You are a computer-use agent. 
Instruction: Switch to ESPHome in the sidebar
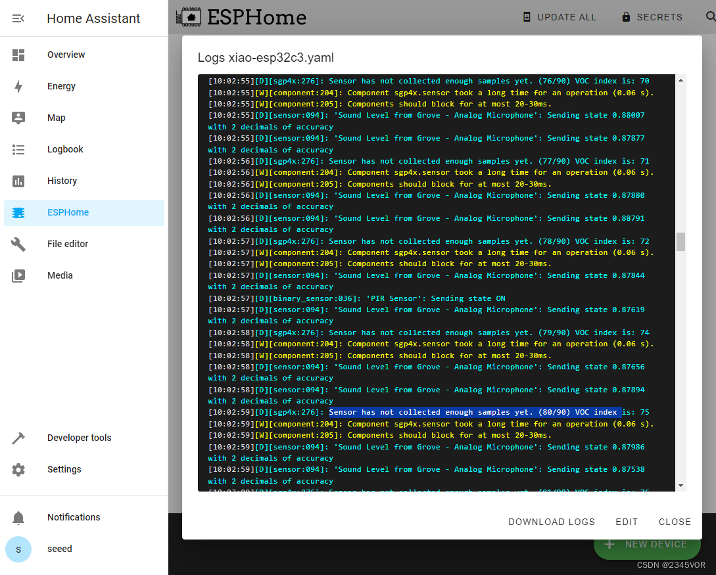click(x=68, y=212)
